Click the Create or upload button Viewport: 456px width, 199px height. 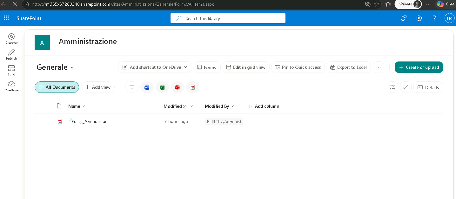(419, 67)
